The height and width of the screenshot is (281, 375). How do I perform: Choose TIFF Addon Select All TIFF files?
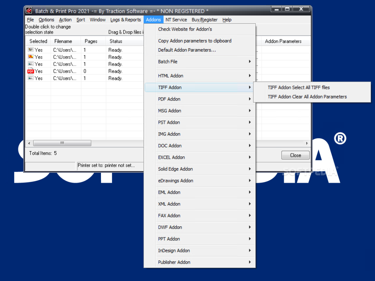point(312,88)
